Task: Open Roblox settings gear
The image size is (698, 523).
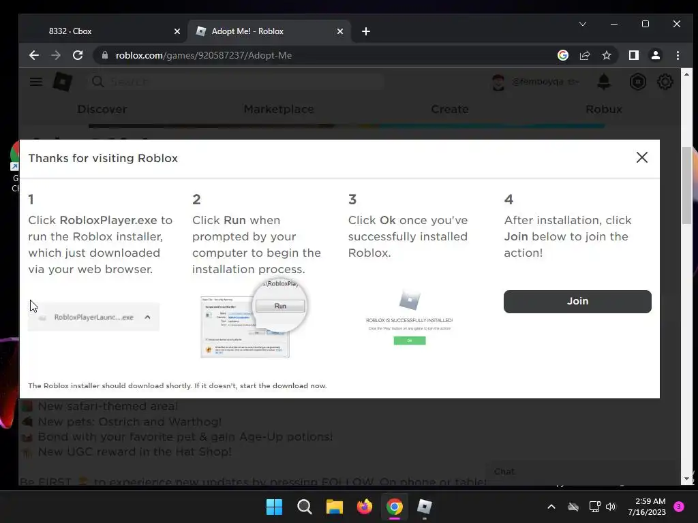Action: [x=665, y=82]
